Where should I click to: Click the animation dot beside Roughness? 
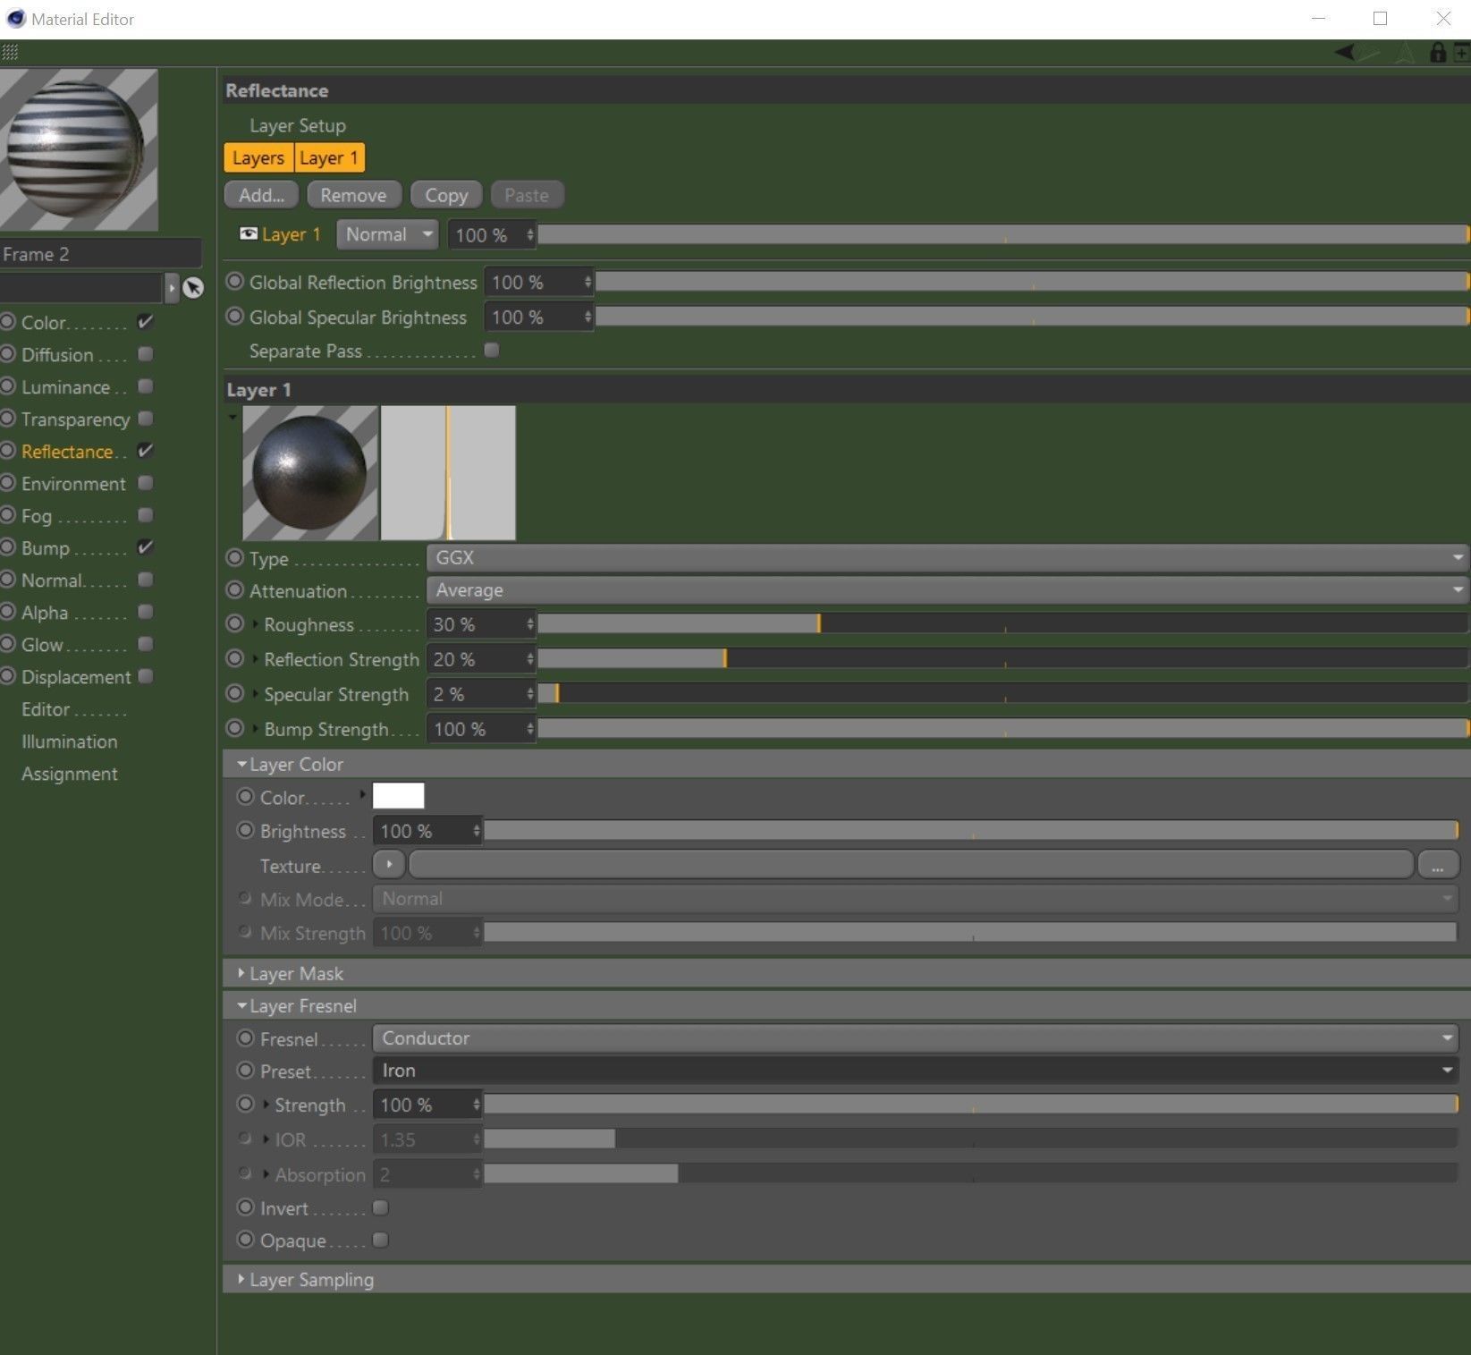point(235,623)
